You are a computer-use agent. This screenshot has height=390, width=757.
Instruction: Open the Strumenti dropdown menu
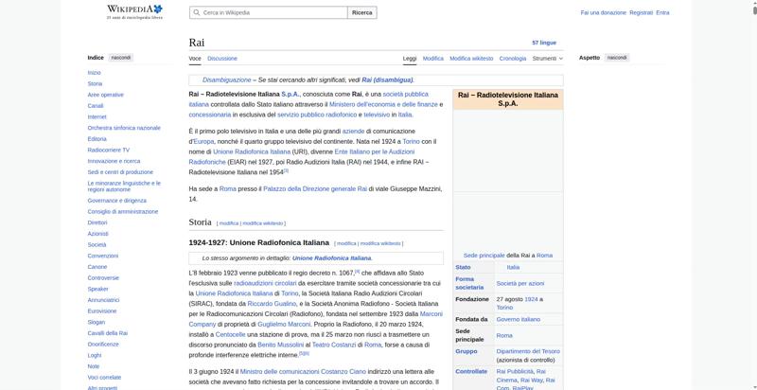click(x=546, y=59)
